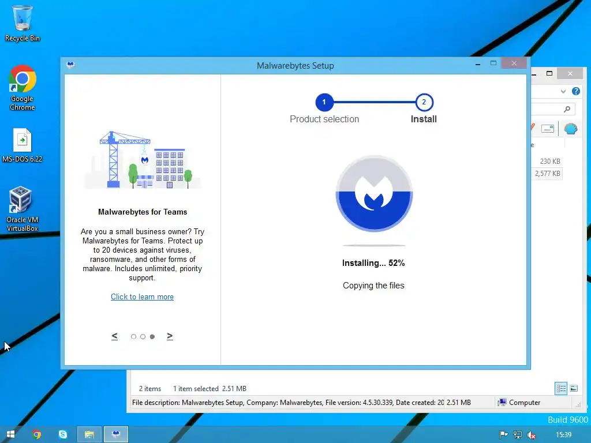Open the Recycle Bin desktop icon
Image resolution: width=591 pixels, height=443 pixels.
click(x=23, y=23)
